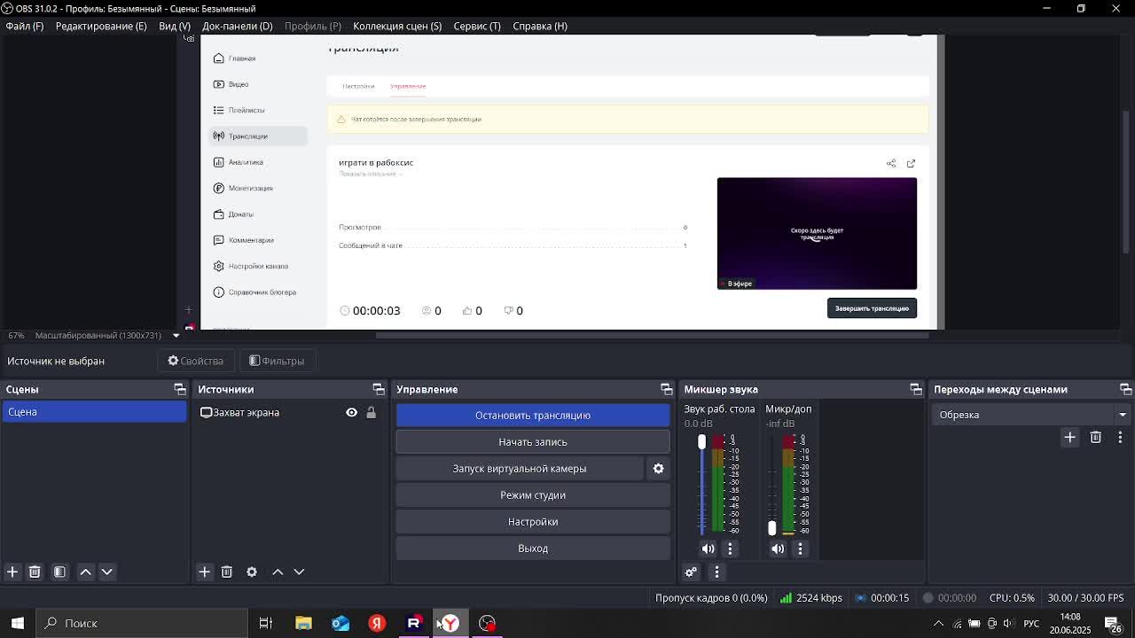Image resolution: width=1135 pixels, height=638 pixels.
Task: Open Настройки button in controls
Action: click(533, 522)
